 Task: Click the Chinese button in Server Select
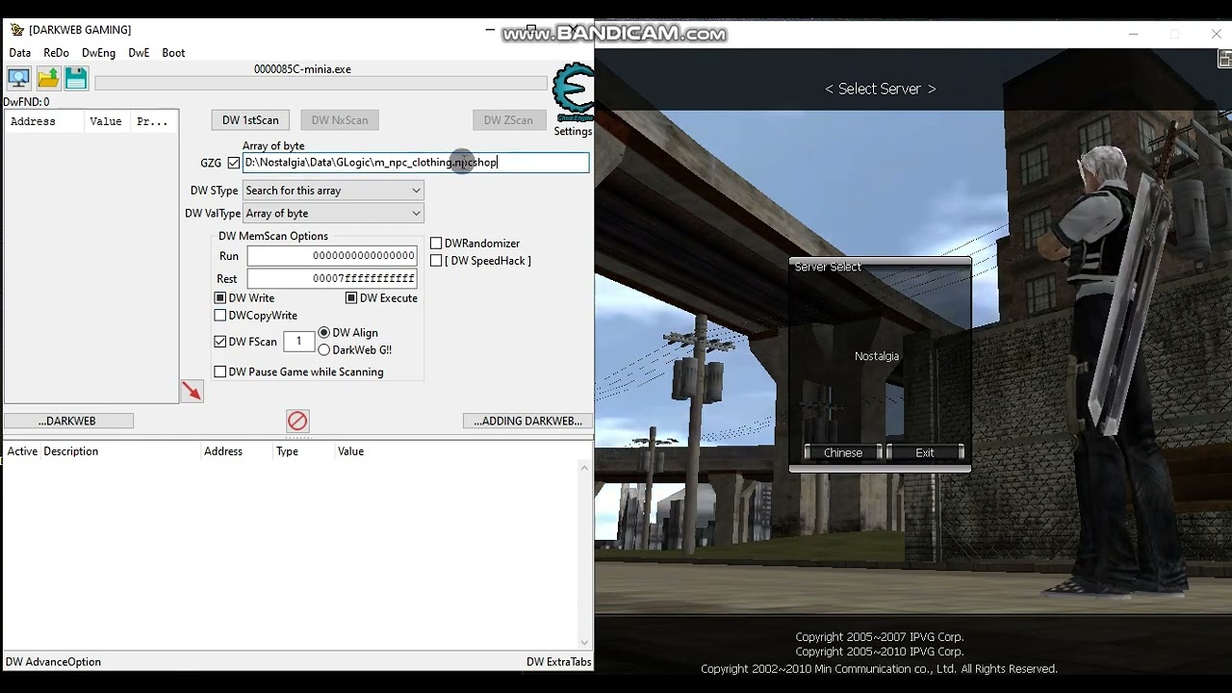coord(843,452)
